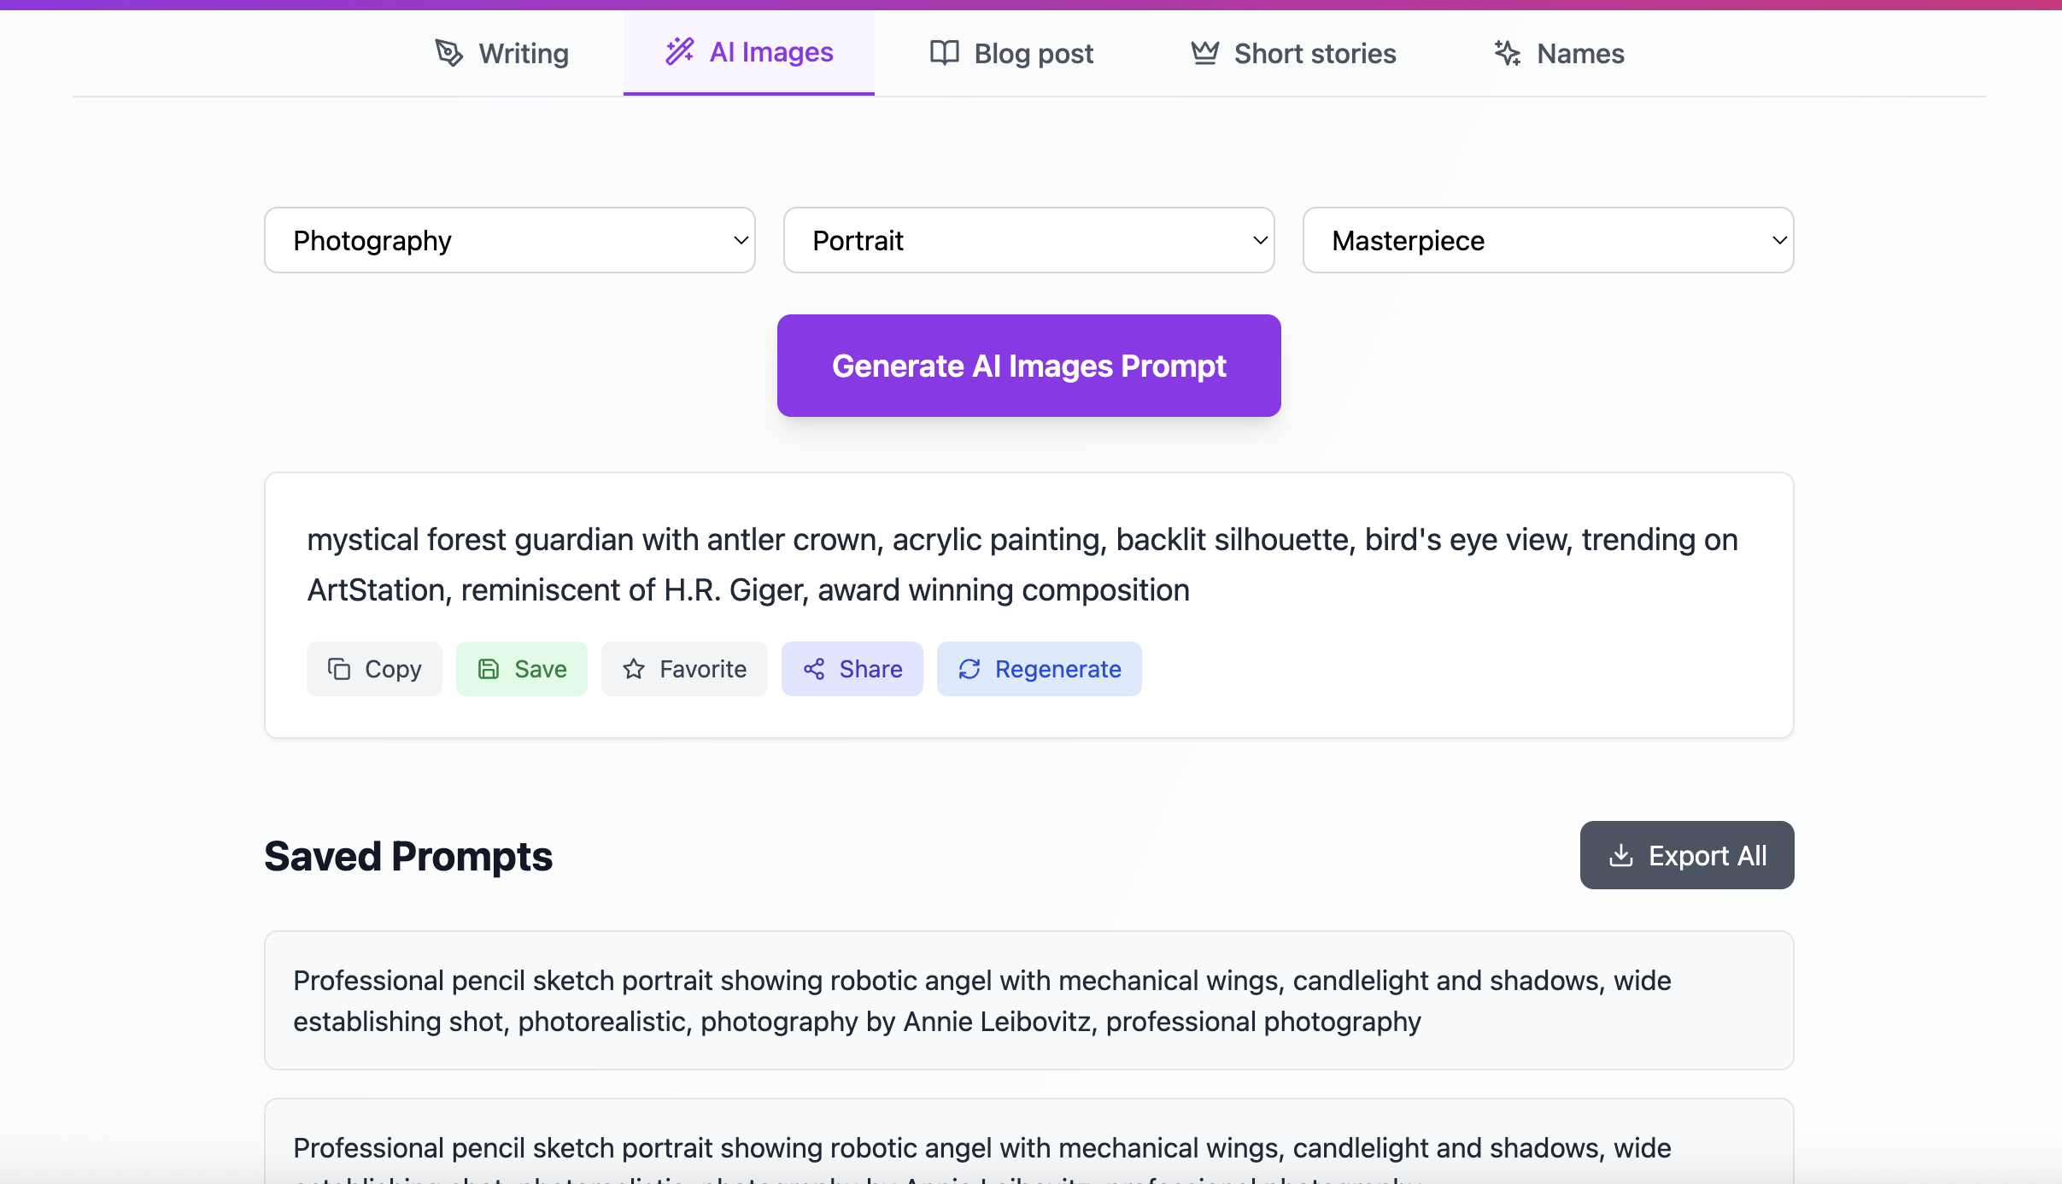This screenshot has width=2062, height=1184.
Task: Save the generated prompt
Action: click(x=522, y=669)
